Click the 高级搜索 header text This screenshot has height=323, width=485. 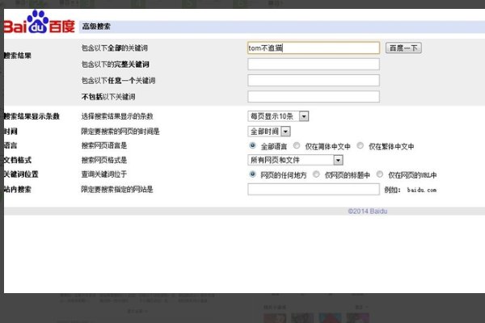click(96, 27)
